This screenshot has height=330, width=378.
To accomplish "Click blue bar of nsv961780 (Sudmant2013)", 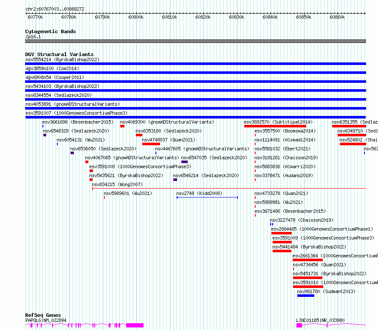I will (306, 296).
